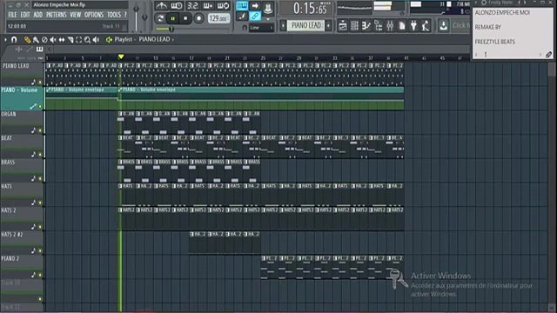Select the Mute tool
Image resolution: width=557 pixels, height=313 pixels.
pyautogui.click(x=53, y=40)
